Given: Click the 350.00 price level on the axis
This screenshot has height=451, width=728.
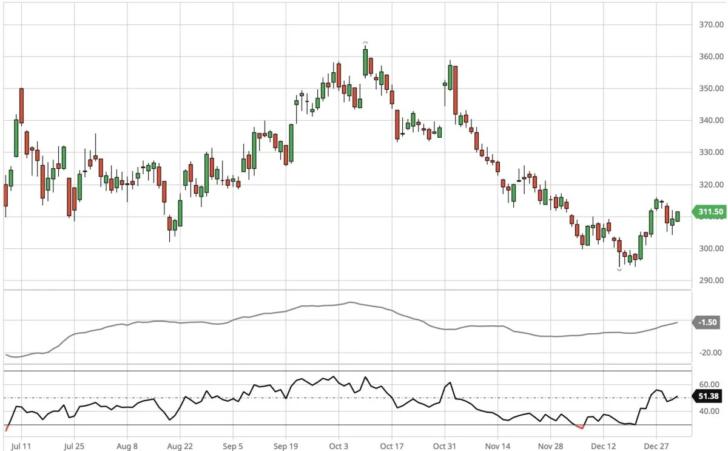Looking at the screenshot, I should [710, 89].
